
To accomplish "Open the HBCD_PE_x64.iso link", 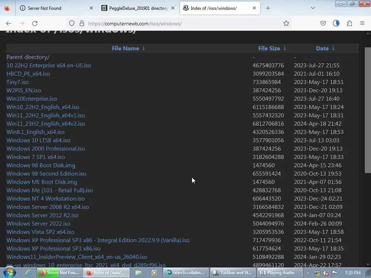I will click(28, 74).
